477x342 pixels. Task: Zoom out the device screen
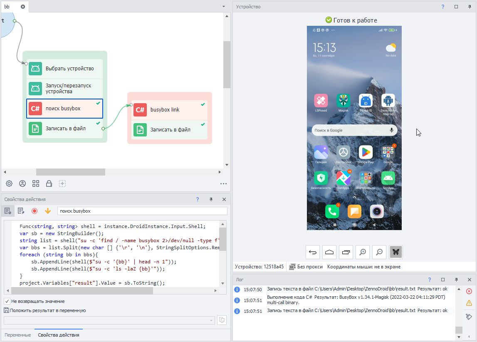[x=379, y=252]
